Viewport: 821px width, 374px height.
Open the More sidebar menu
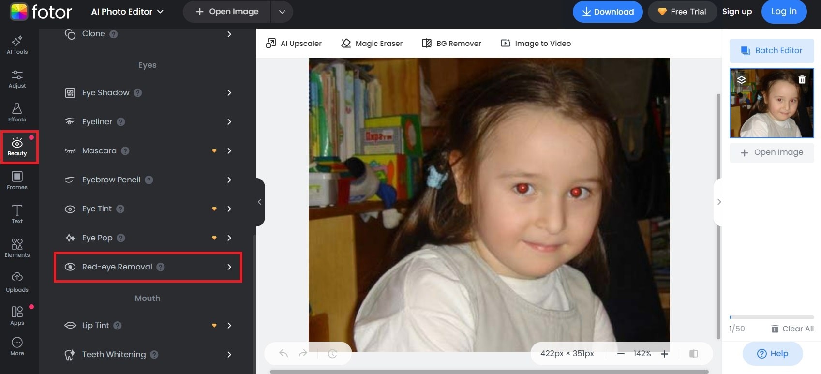coord(17,346)
